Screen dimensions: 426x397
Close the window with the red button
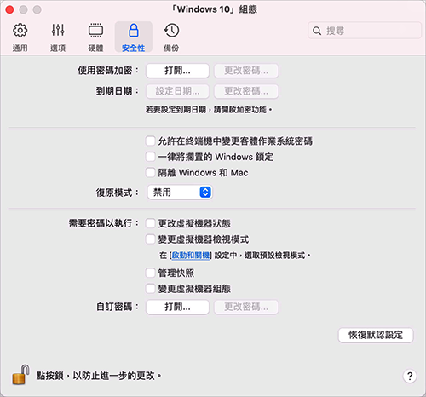point(9,9)
